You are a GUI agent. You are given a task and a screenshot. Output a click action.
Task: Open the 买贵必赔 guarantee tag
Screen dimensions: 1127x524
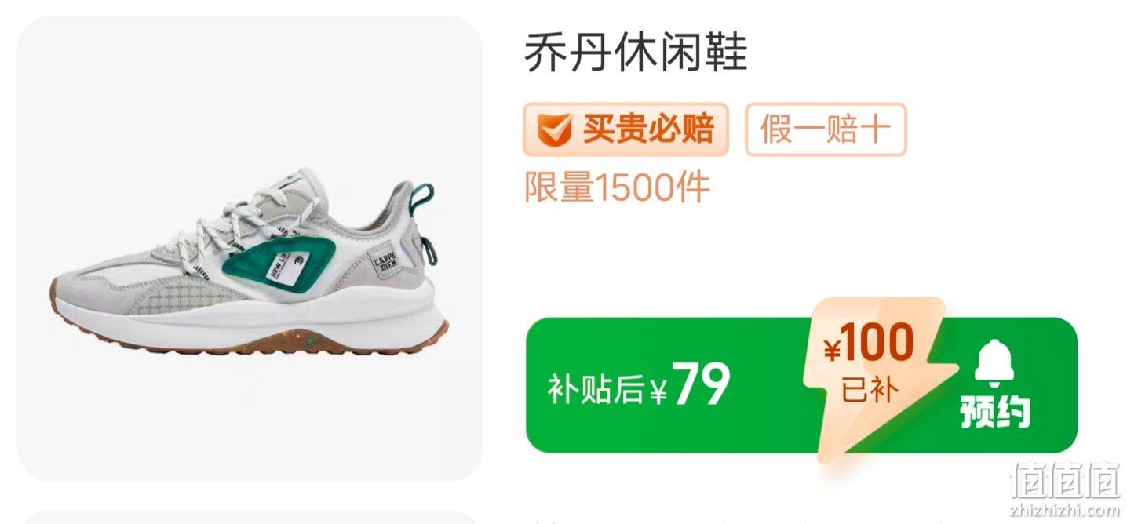click(626, 129)
